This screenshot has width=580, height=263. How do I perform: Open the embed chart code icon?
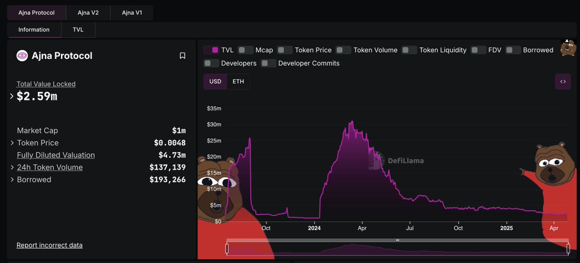click(563, 82)
